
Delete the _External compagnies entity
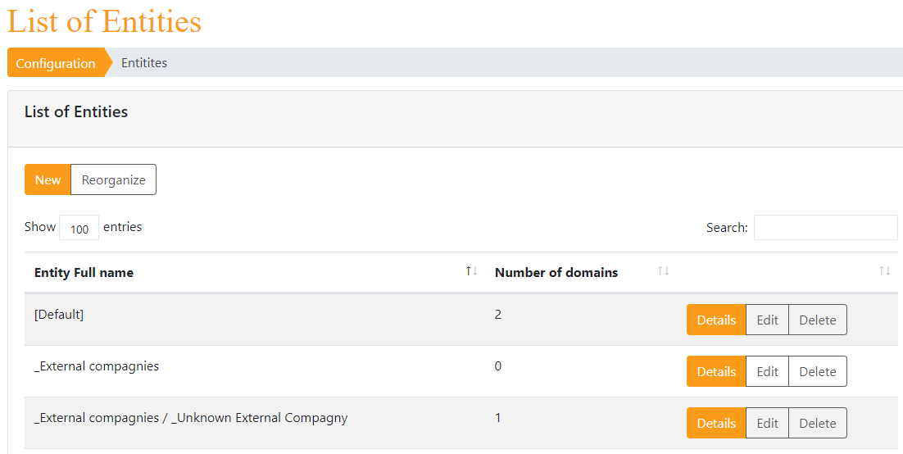point(817,371)
